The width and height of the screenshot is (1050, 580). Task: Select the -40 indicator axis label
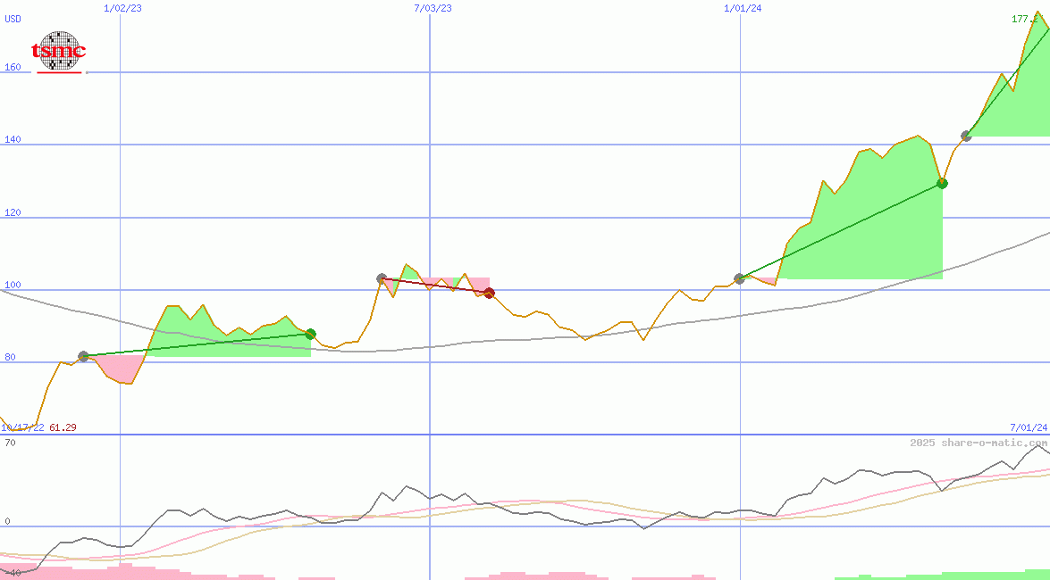point(11,572)
